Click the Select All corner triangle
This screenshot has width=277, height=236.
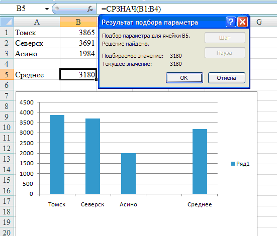pos(7,22)
